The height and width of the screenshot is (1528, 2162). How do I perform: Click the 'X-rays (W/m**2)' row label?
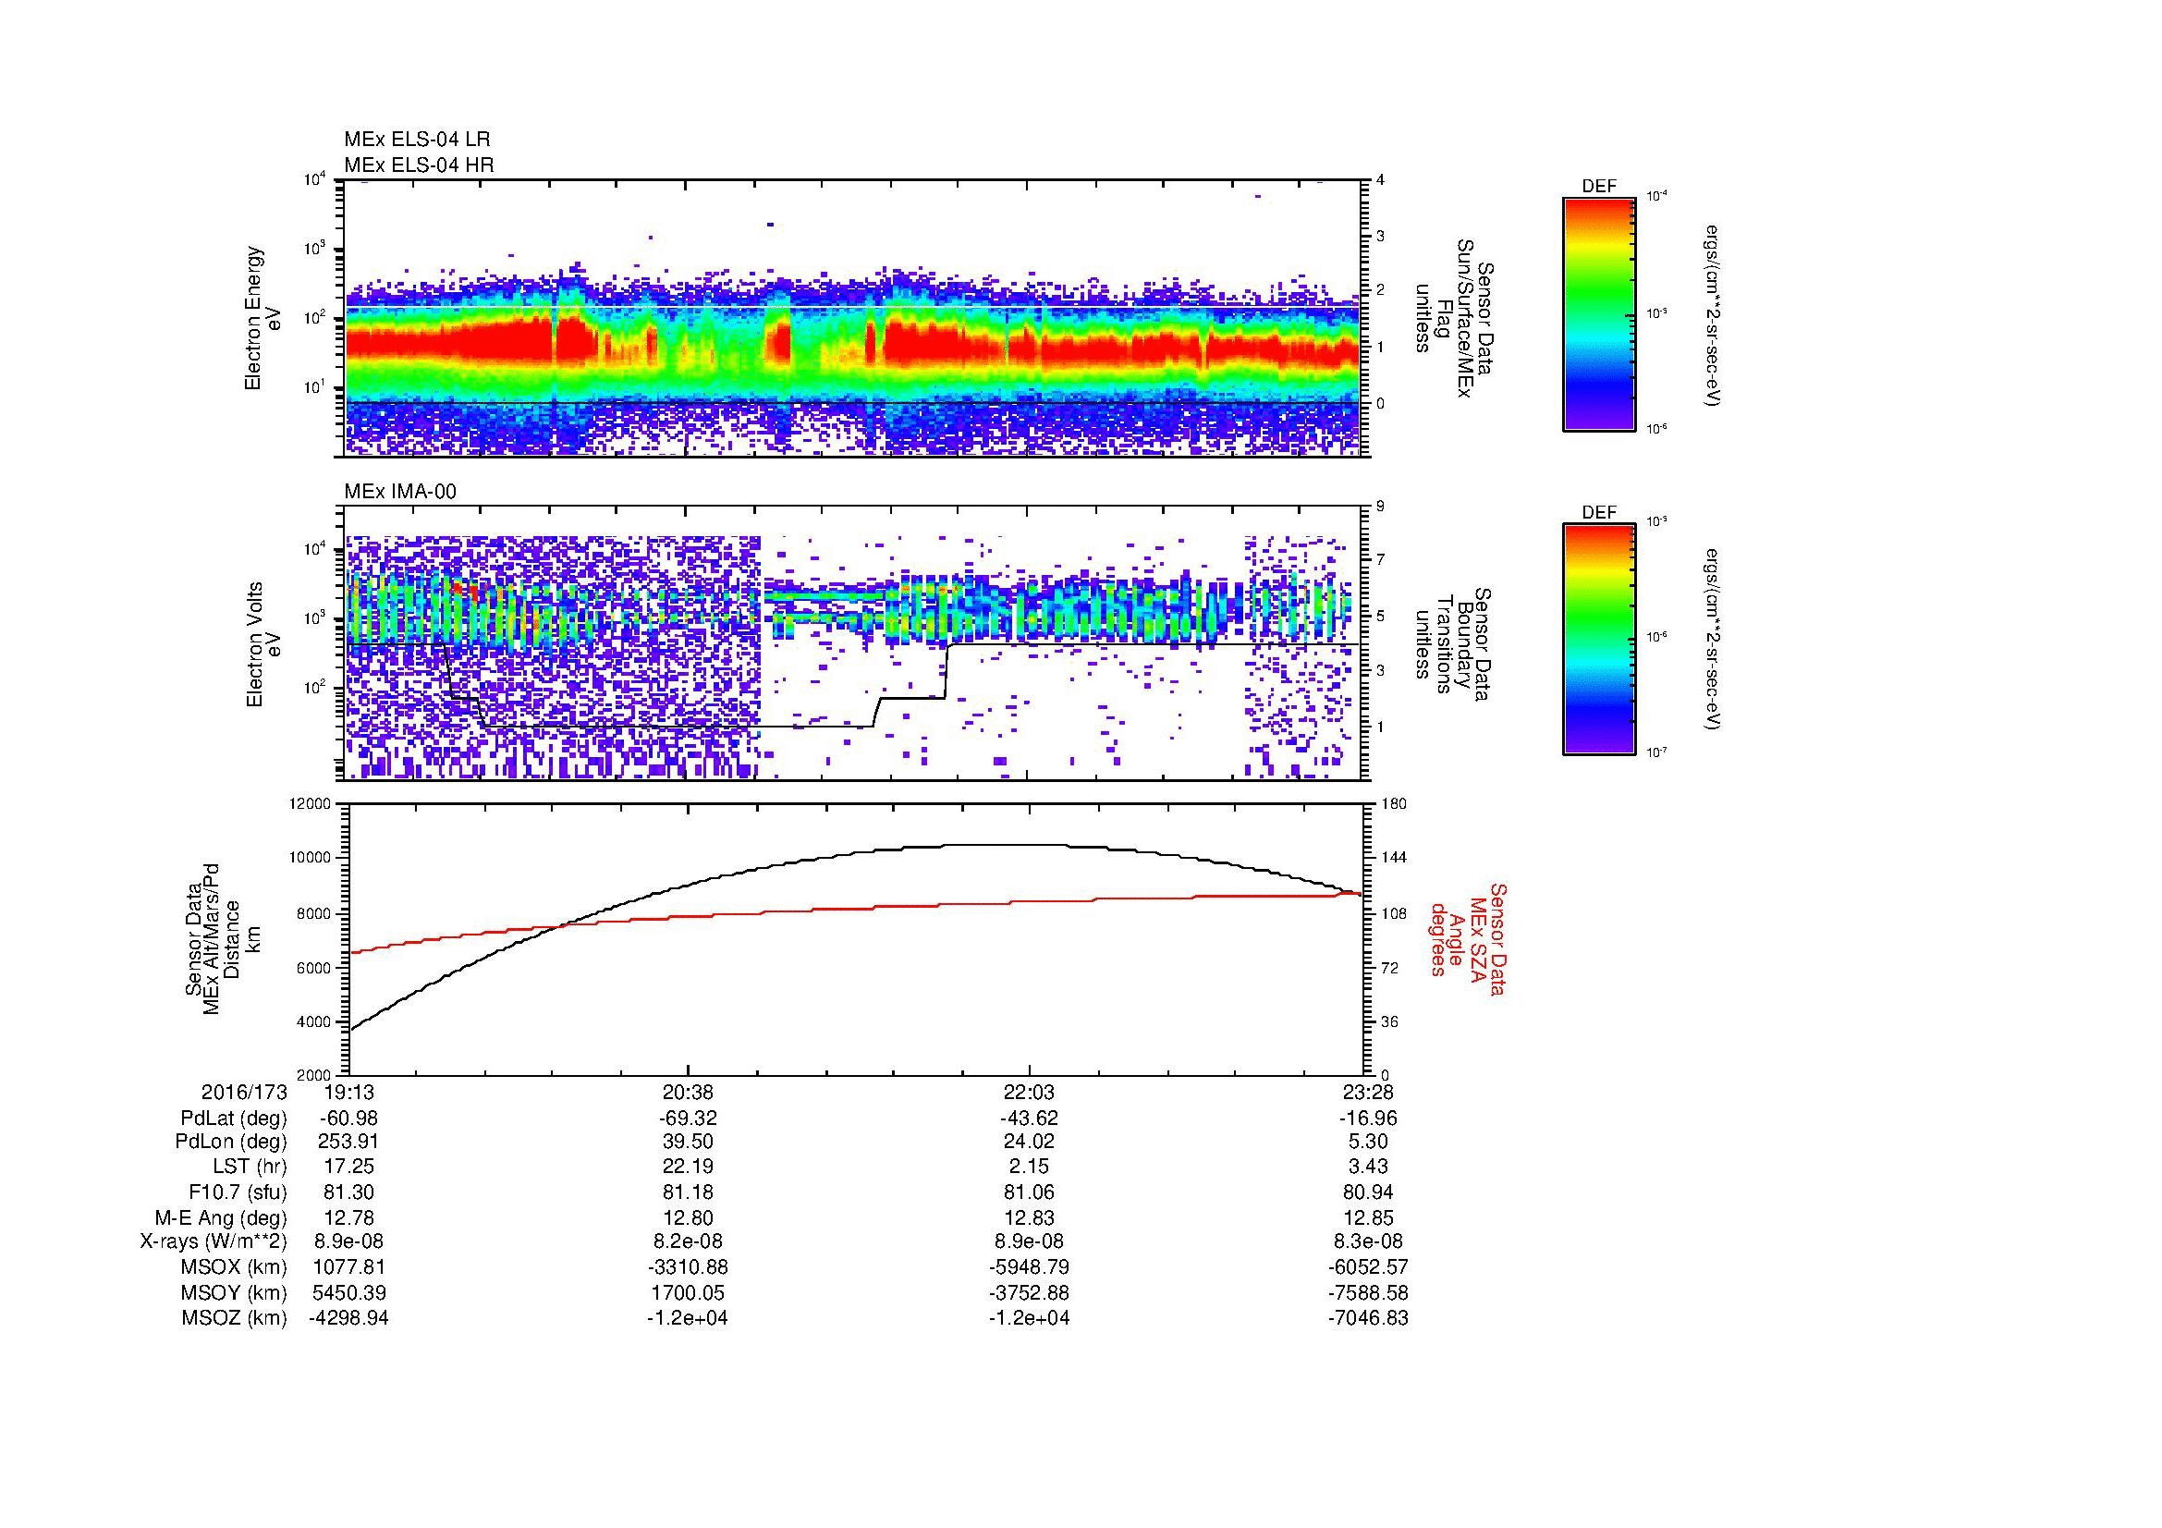(x=213, y=1242)
